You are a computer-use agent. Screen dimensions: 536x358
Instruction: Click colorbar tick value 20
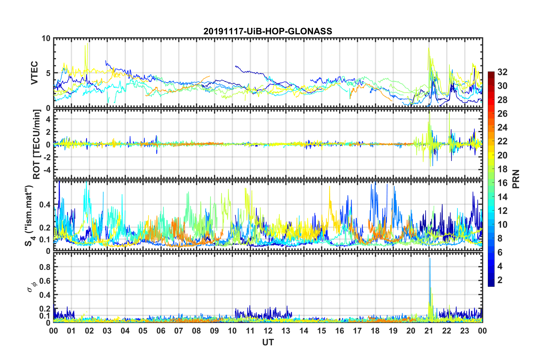pos(502,155)
